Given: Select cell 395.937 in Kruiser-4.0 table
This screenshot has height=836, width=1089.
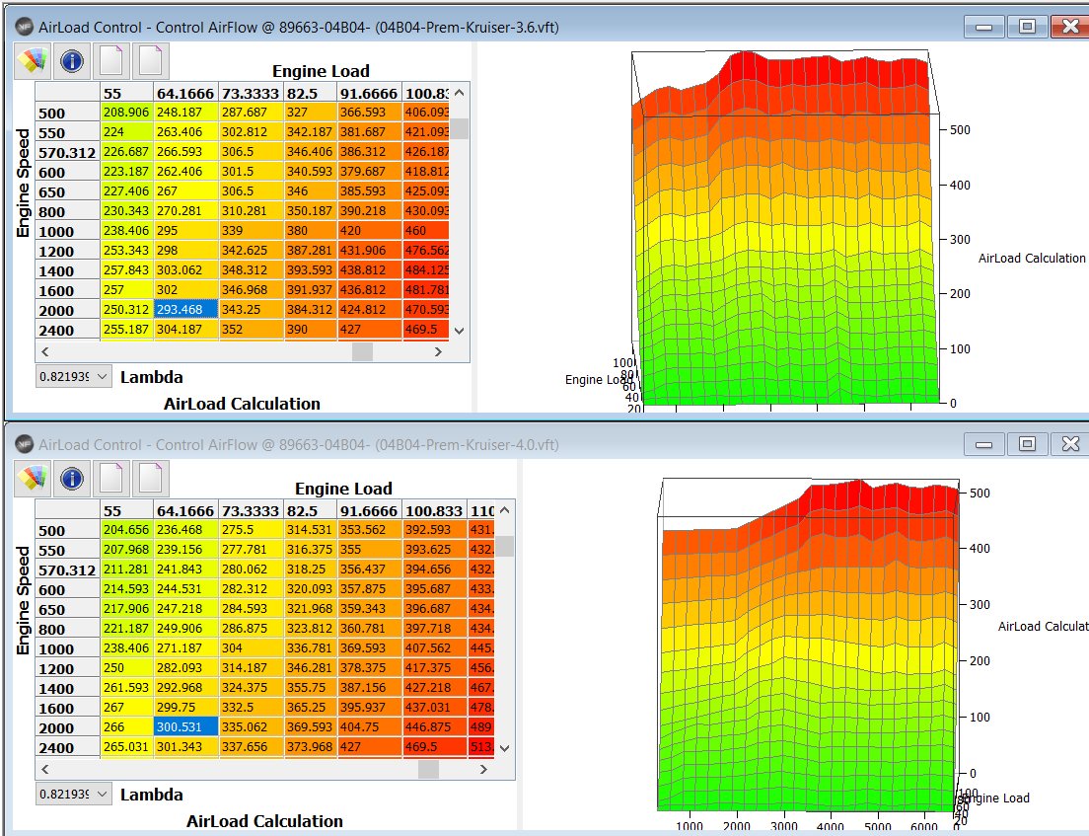Looking at the screenshot, I should point(370,708).
